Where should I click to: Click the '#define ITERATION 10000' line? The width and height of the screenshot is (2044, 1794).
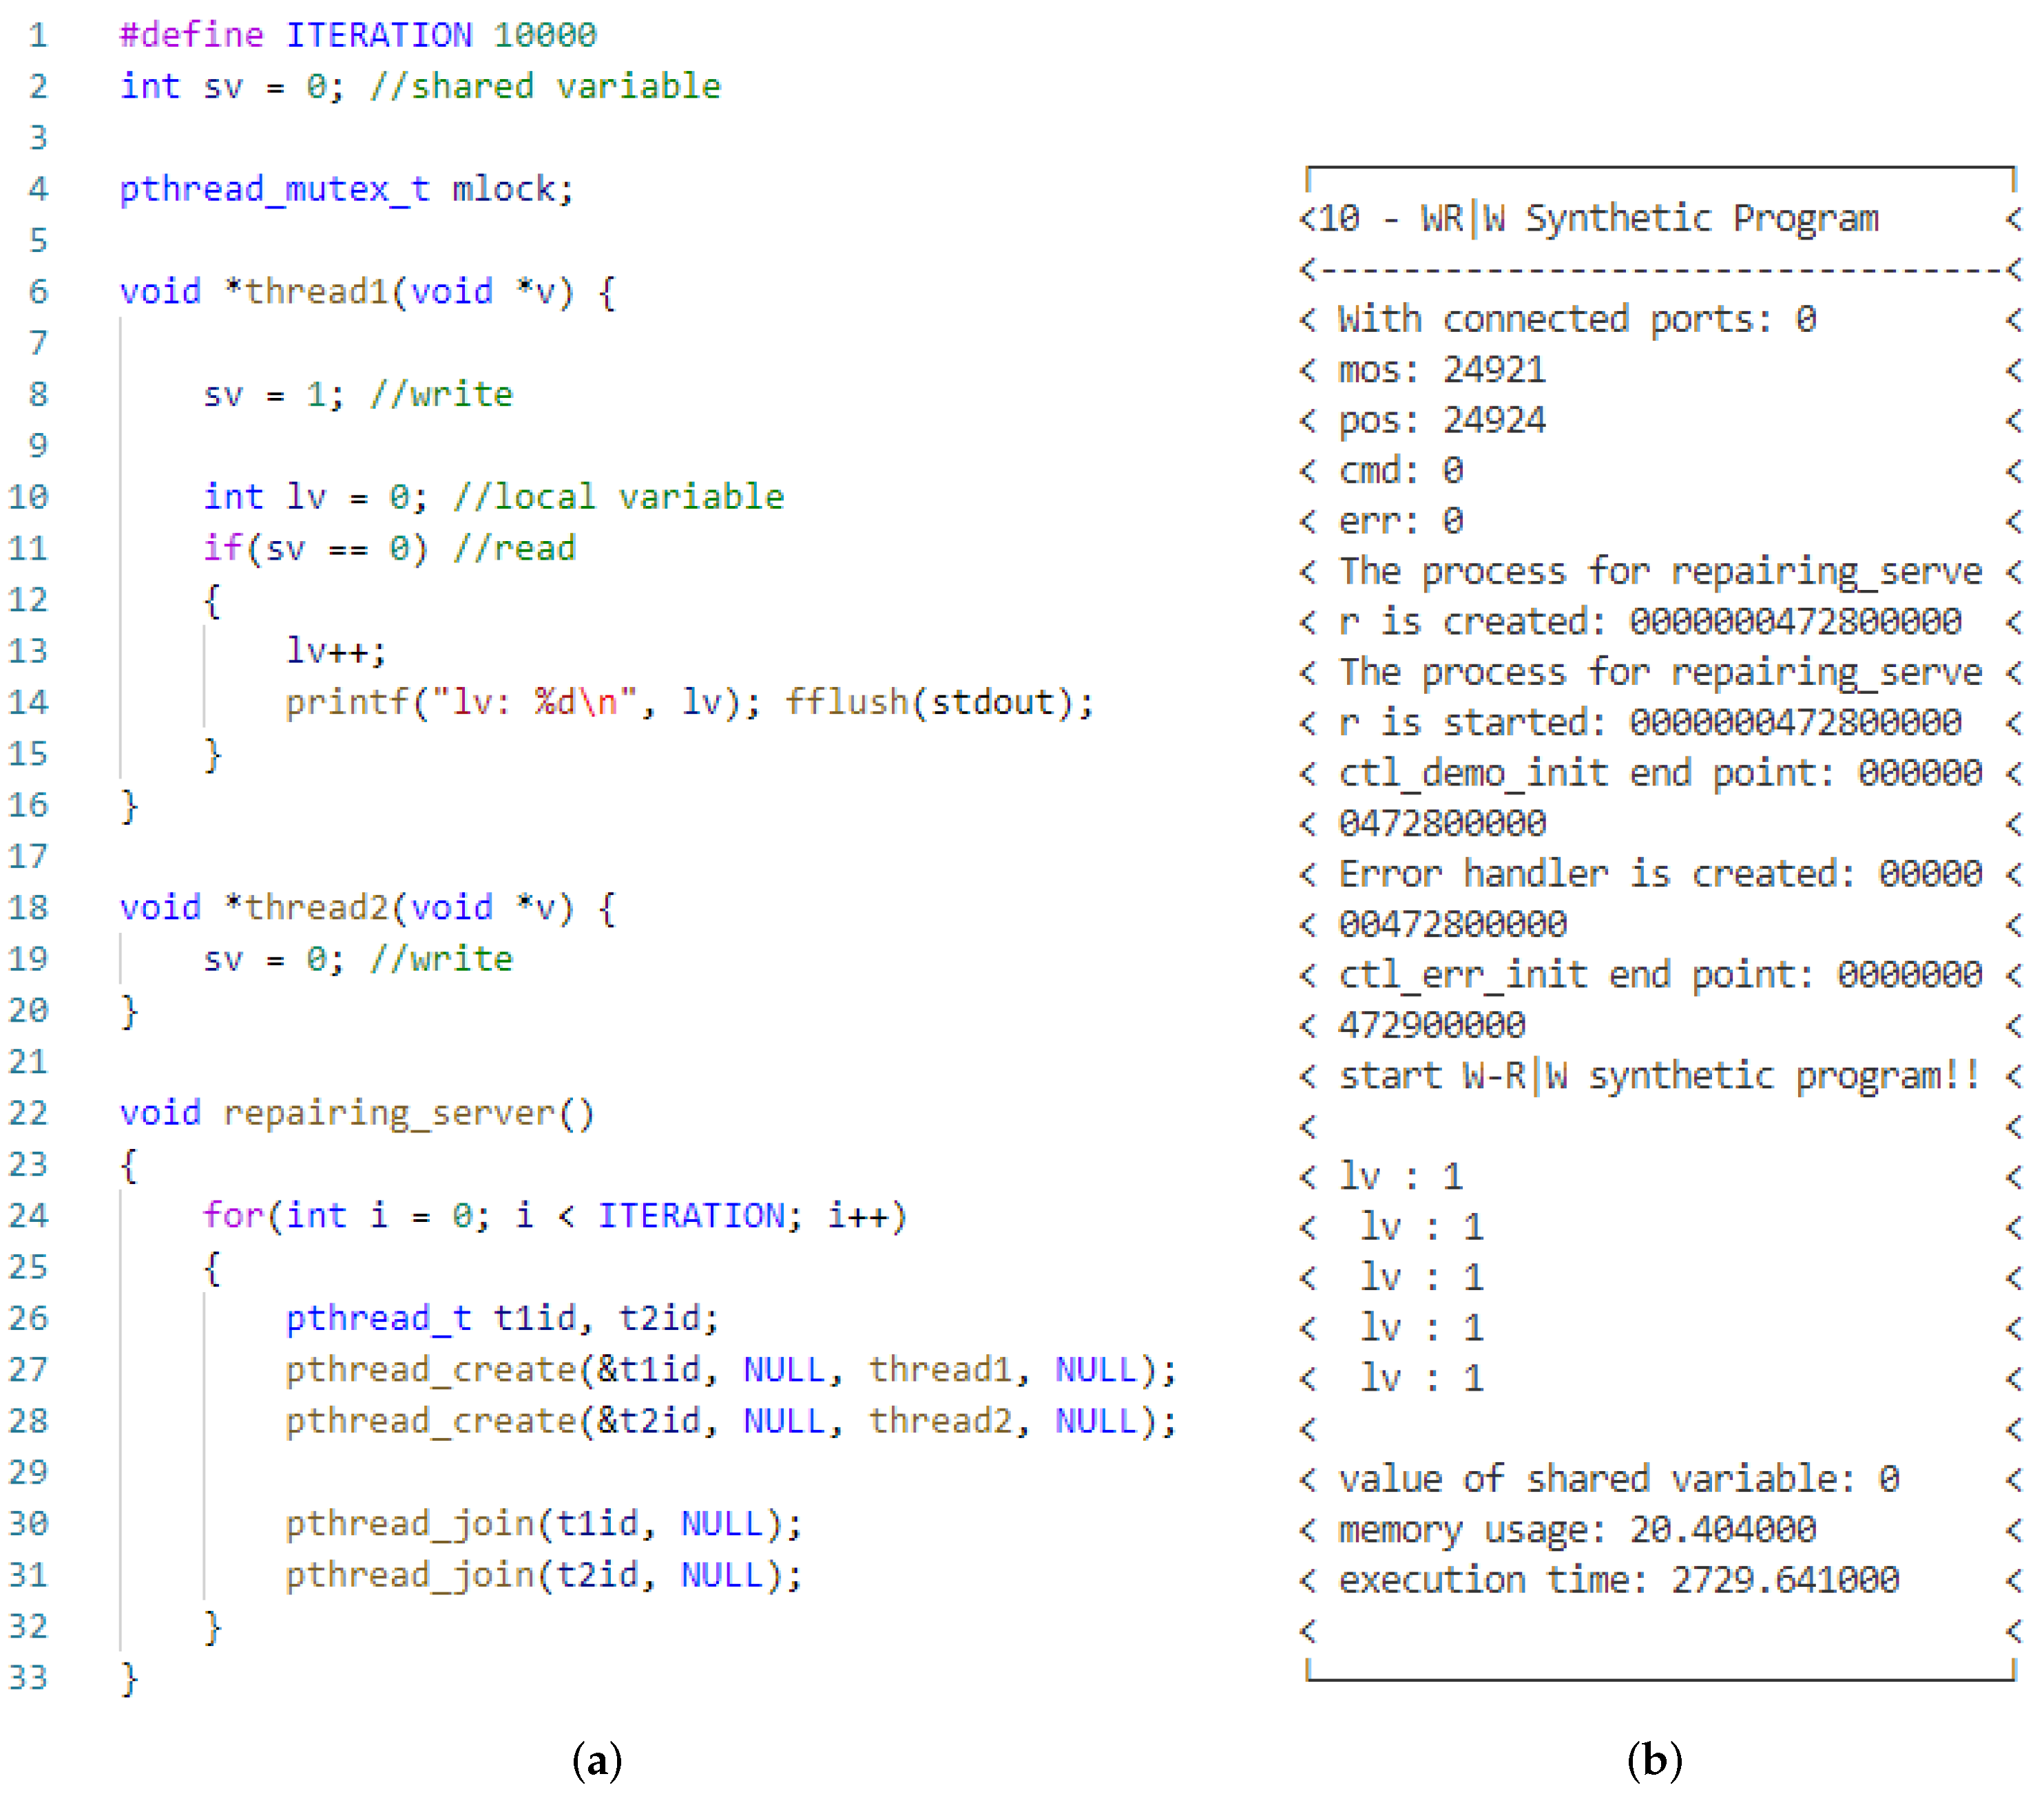(x=358, y=35)
